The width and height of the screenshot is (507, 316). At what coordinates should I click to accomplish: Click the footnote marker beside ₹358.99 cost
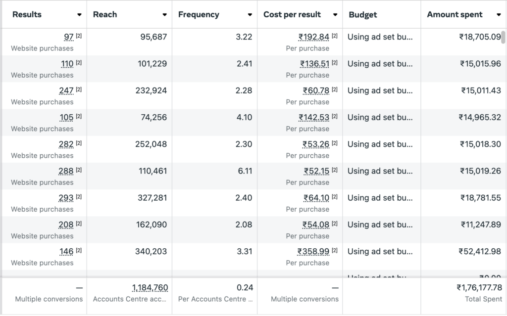pos(335,250)
